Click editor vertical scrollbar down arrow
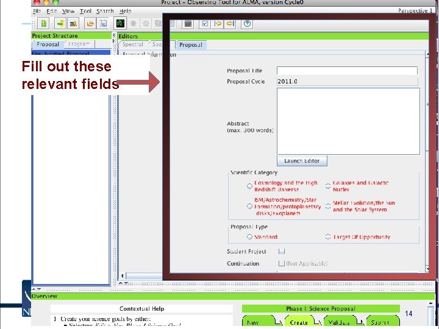Viewport: 439px width, 329px height. point(427,269)
